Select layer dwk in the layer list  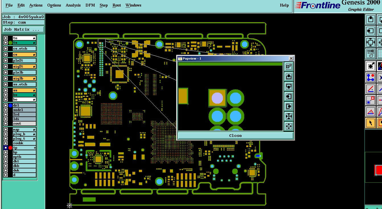click(24, 170)
